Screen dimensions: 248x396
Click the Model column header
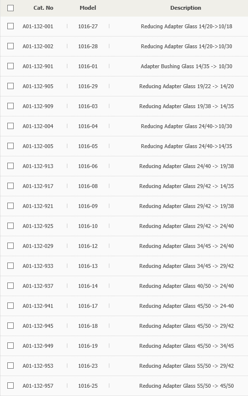click(x=88, y=8)
